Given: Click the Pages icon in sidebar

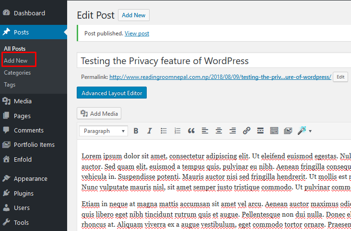Looking at the screenshot, I should 6,116.
